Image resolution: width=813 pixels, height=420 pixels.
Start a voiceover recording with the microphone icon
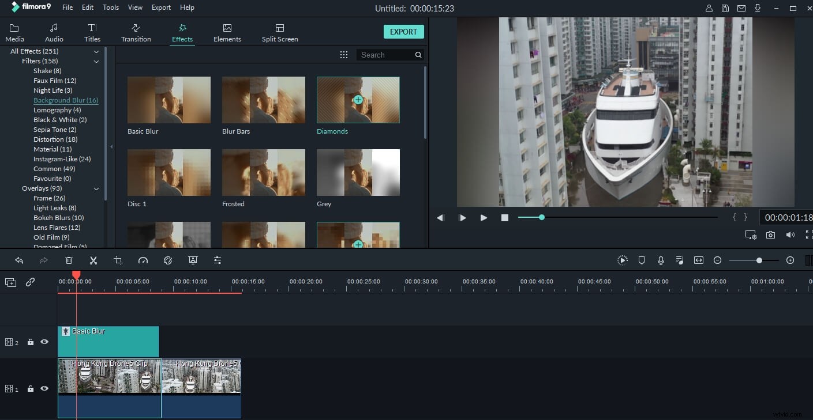click(x=661, y=260)
